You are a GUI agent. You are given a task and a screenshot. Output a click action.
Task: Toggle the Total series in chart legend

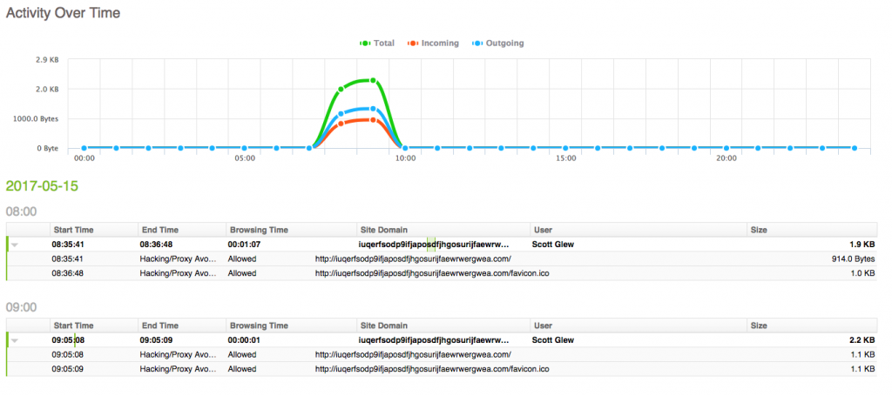pos(376,44)
